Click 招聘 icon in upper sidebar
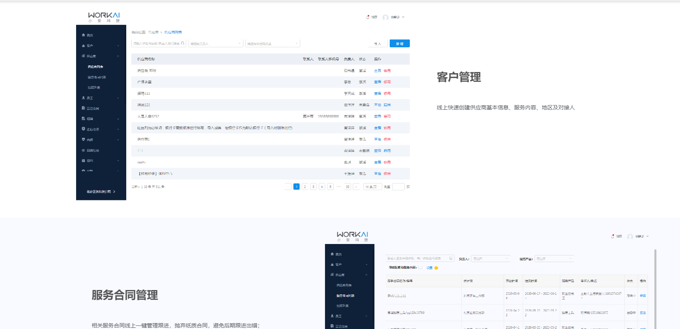 tap(83, 118)
